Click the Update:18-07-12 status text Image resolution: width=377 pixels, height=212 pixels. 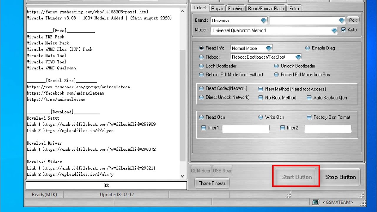click(117, 195)
